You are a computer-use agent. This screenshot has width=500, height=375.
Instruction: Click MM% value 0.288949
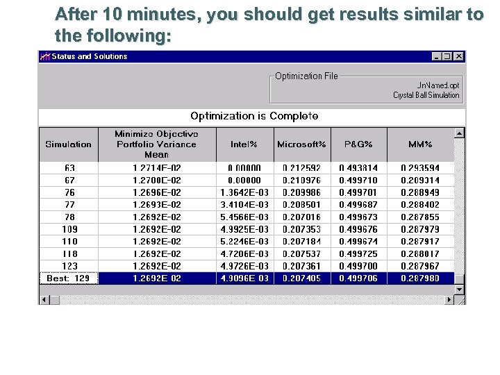pyautogui.click(x=420, y=192)
